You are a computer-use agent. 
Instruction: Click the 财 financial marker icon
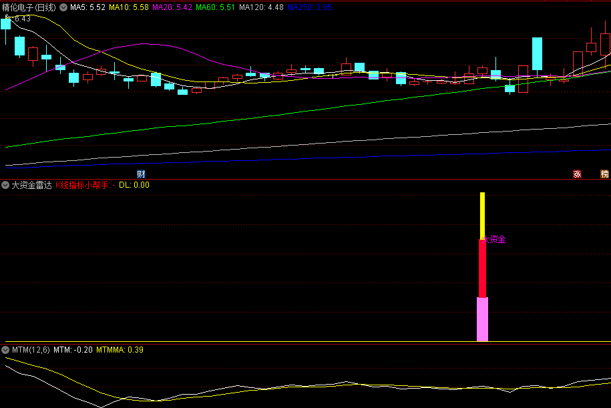pyautogui.click(x=141, y=174)
